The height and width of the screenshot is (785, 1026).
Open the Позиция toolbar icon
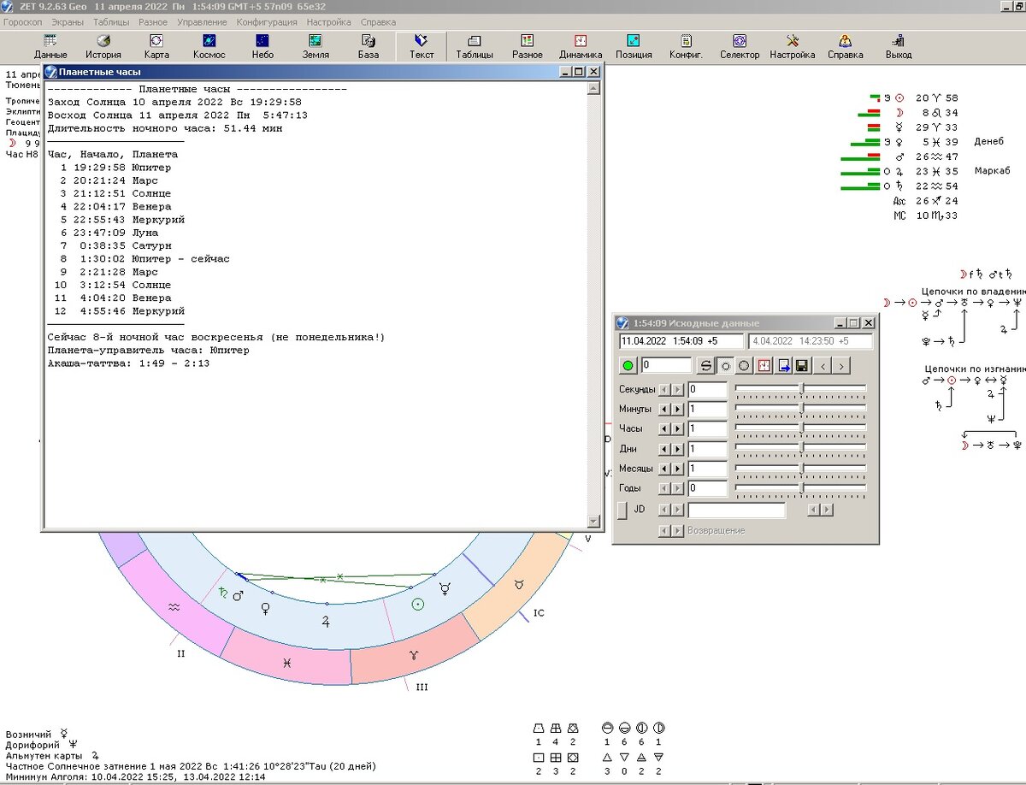tap(634, 47)
